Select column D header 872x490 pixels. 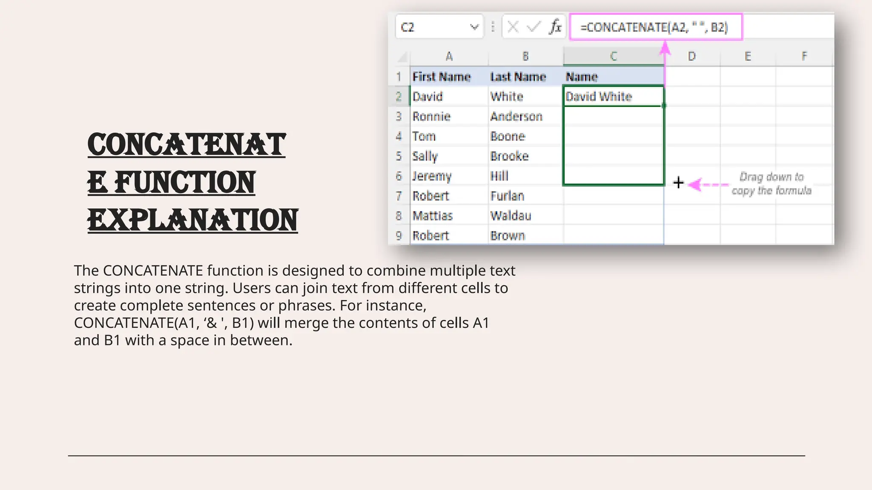click(692, 56)
